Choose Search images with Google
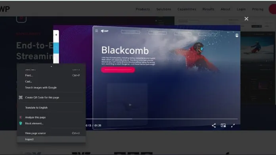 coord(51,88)
